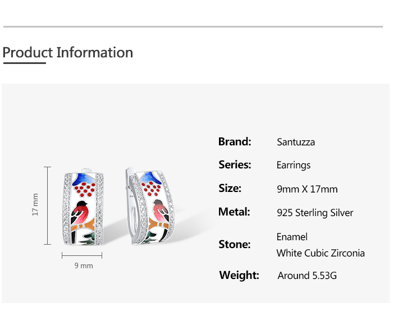Click the Brand: label
393x330 pixels.
(235, 141)
